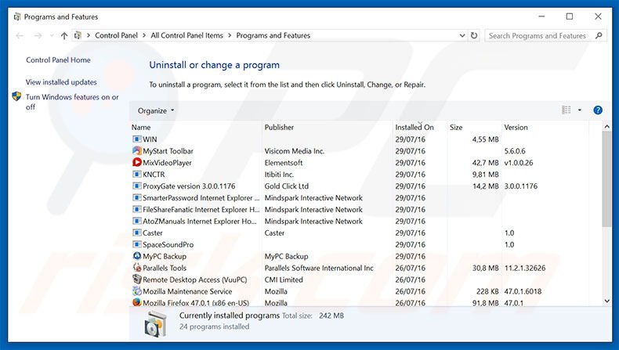Open View installed updates link
This screenshot has width=619, height=350.
[x=61, y=82]
